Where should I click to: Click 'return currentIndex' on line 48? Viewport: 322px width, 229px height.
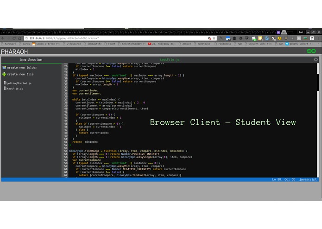tap(94, 133)
